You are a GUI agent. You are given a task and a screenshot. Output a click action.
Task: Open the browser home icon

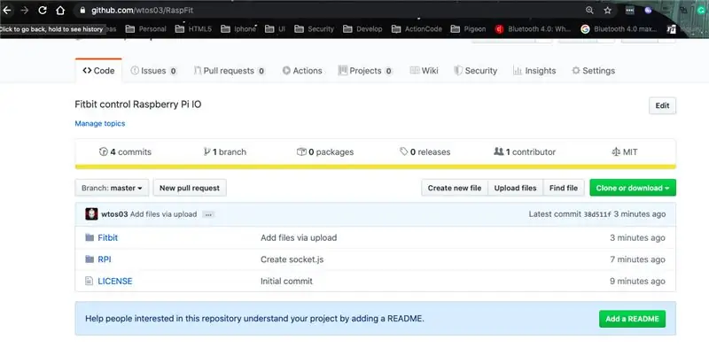click(60, 10)
